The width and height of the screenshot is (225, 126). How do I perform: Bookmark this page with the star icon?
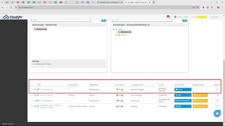coord(197,7)
